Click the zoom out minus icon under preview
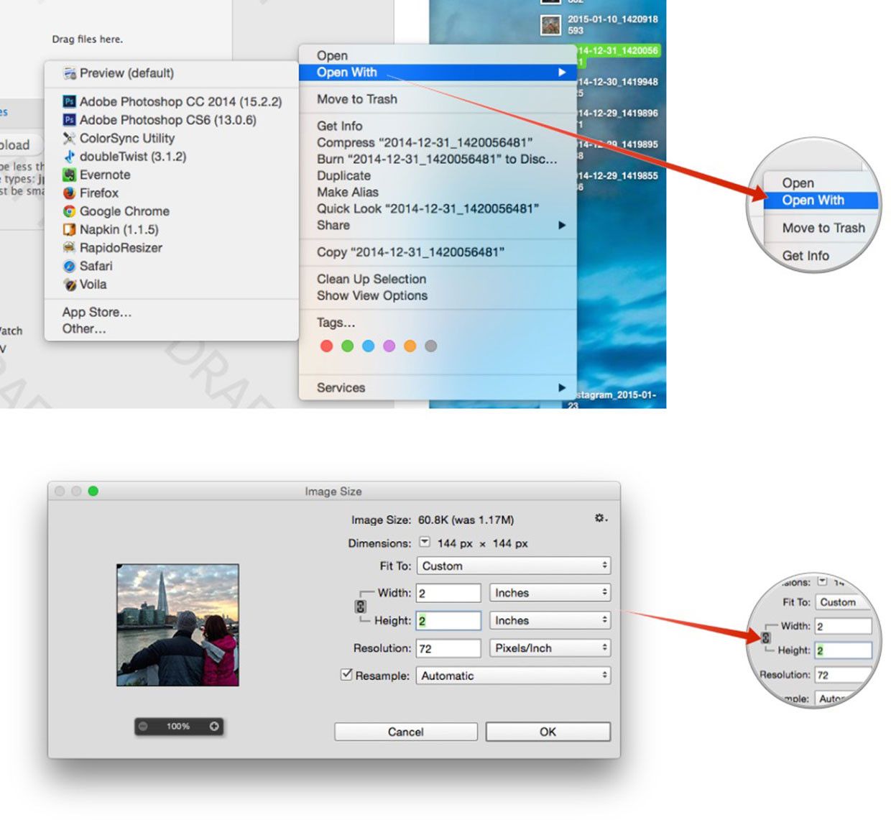The image size is (891, 820). click(x=143, y=727)
